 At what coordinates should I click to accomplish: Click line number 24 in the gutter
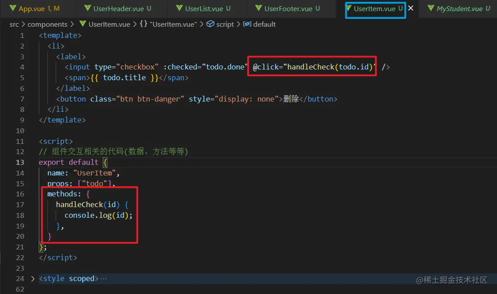coord(20,279)
